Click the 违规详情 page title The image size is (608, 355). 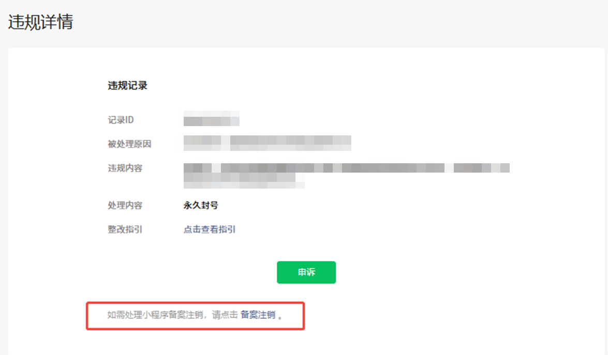pyautogui.click(x=40, y=22)
